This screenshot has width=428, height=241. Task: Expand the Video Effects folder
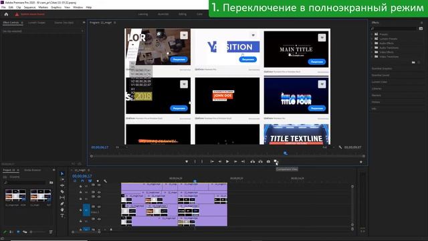click(x=372, y=52)
